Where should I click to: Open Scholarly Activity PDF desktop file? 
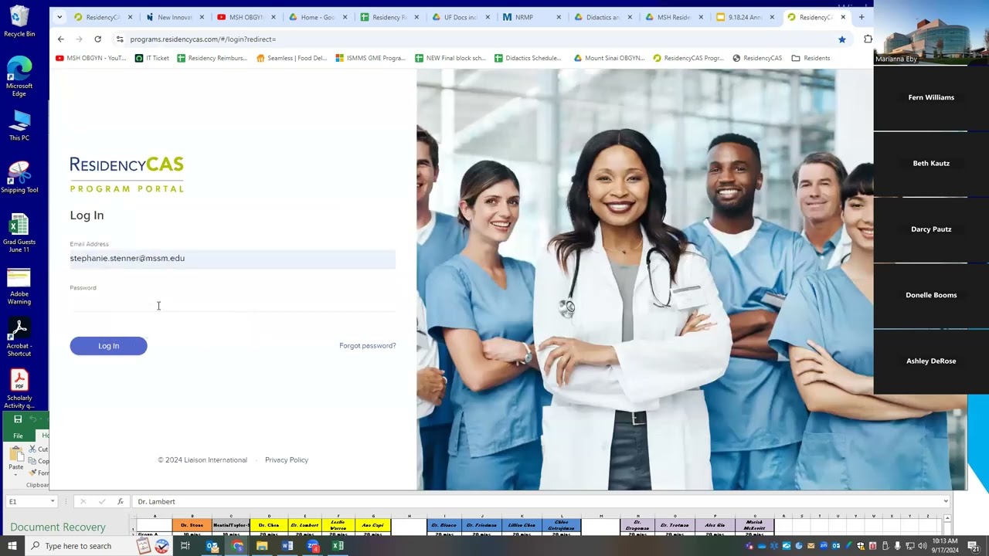coord(19,390)
